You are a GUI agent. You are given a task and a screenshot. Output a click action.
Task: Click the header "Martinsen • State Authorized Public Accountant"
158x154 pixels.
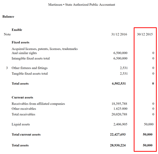coord(82,5)
